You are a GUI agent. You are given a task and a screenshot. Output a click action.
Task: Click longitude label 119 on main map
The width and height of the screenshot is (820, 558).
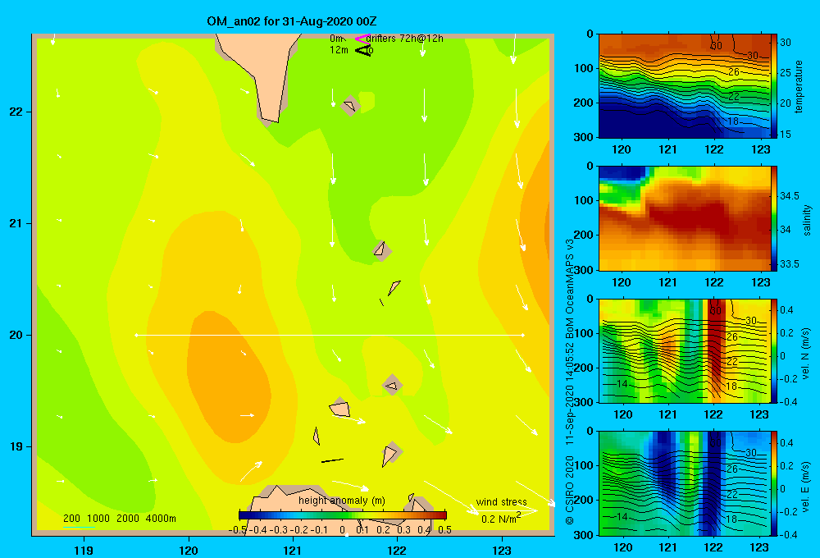click(x=84, y=551)
